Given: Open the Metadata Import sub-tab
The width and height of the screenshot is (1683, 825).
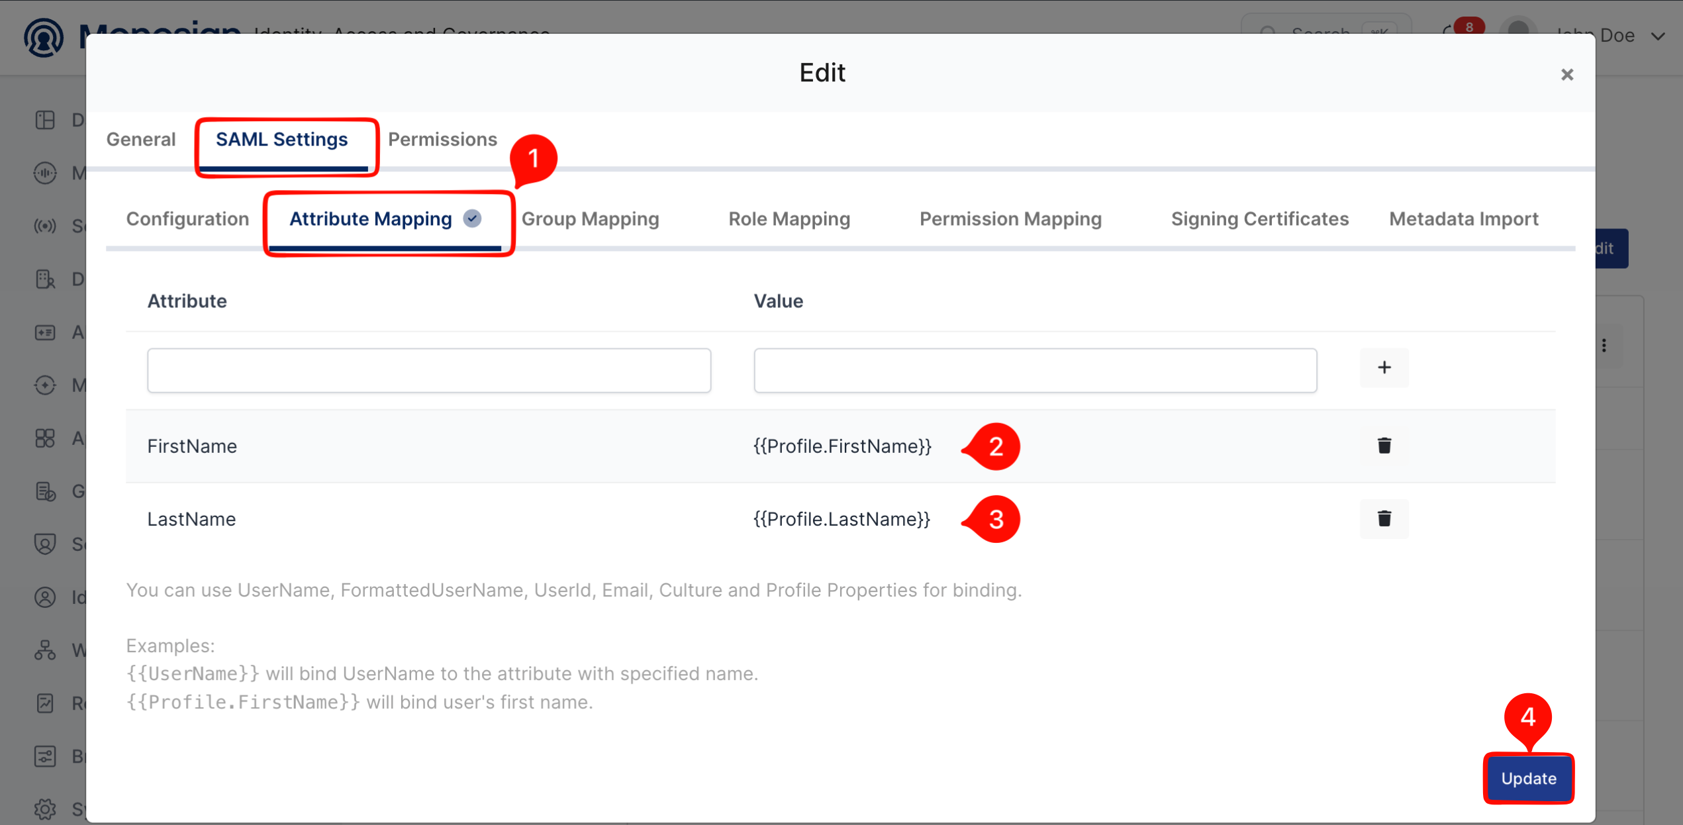Looking at the screenshot, I should pyautogui.click(x=1463, y=218).
